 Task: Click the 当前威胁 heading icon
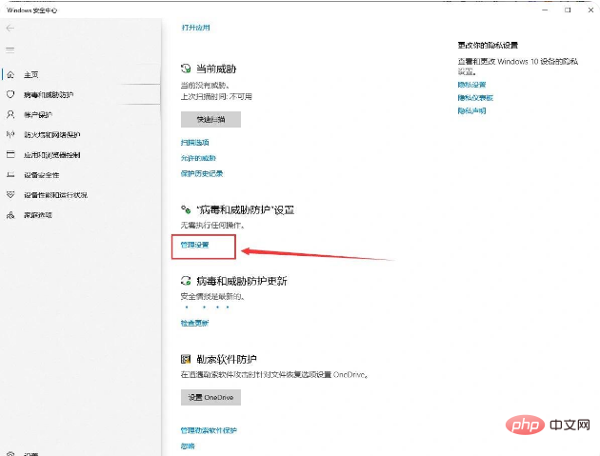[186, 69]
